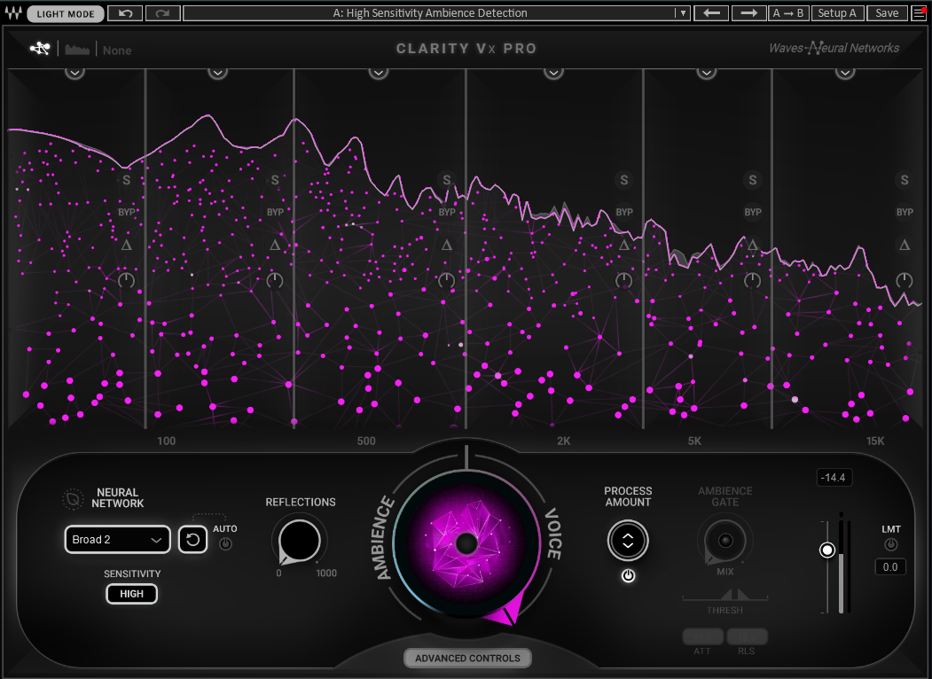This screenshot has width=932, height=679.
Task: Expand the fourth band's top chevron
Action: tap(553, 73)
